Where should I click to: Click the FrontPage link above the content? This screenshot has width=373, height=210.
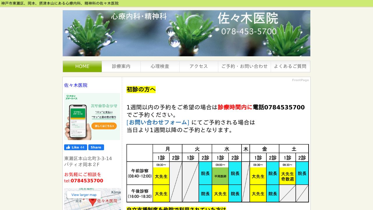coord(300,80)
